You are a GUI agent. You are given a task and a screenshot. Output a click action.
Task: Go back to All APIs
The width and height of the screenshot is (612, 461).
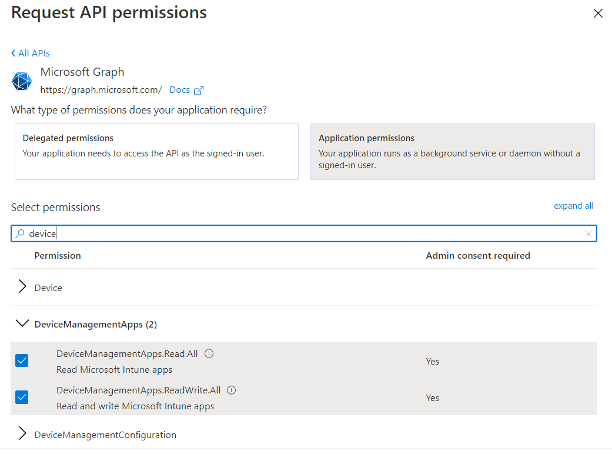[31, 53]
